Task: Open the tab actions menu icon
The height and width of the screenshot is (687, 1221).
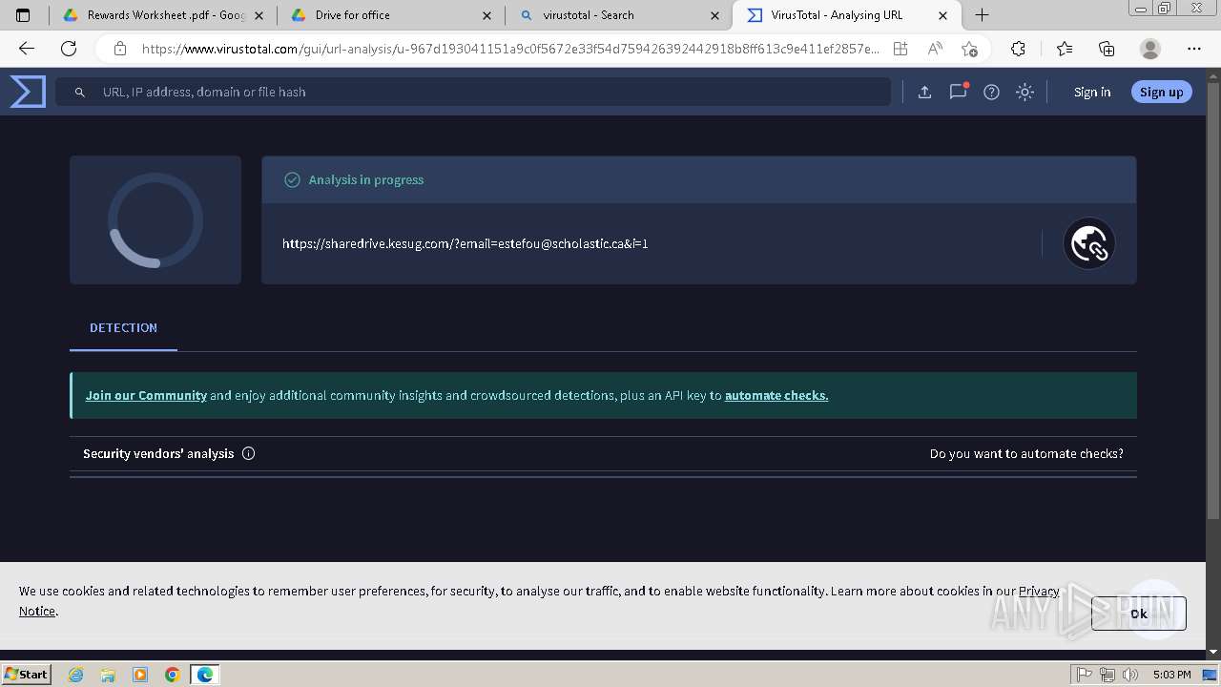Action: coord(23,15)
